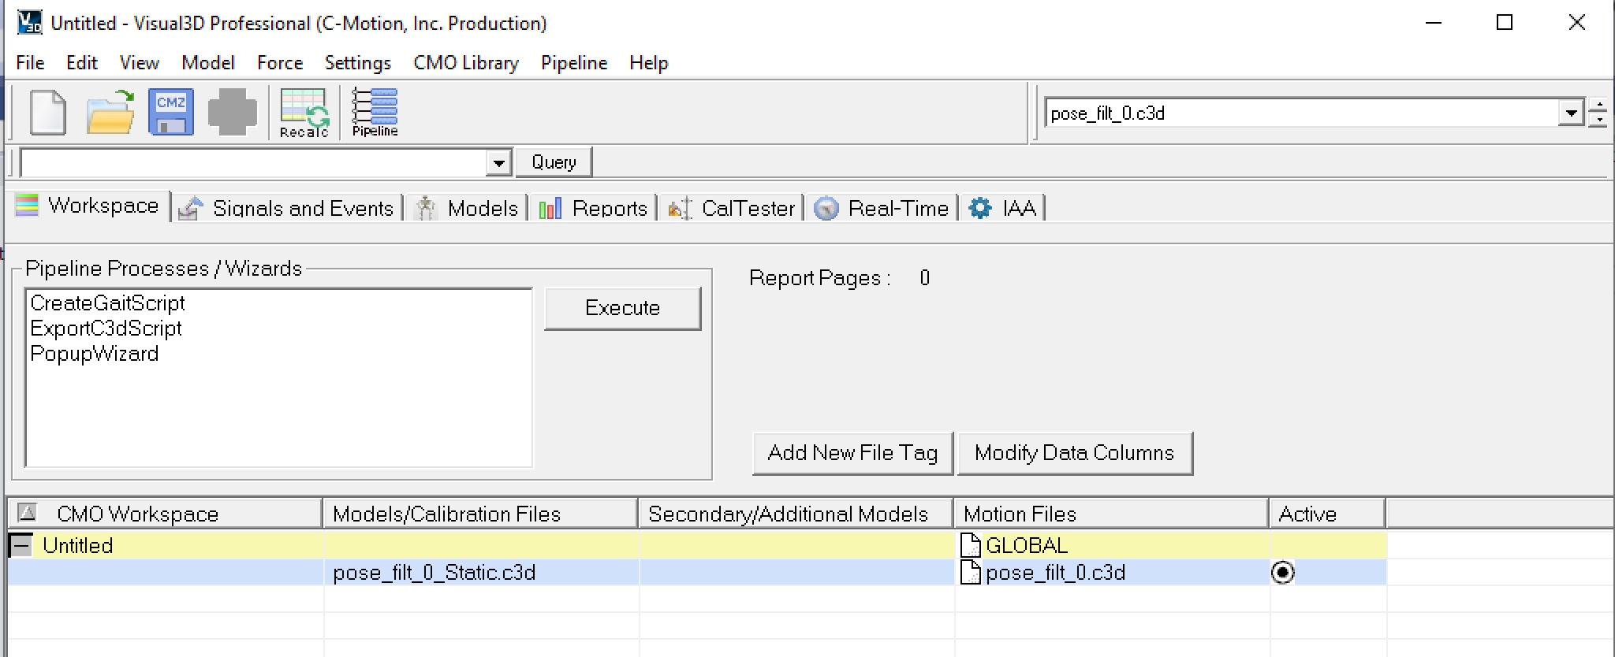The width and height of the screenshot is (1615, 657).
Task: Click the Execute button
Action: tap(622, 308)
